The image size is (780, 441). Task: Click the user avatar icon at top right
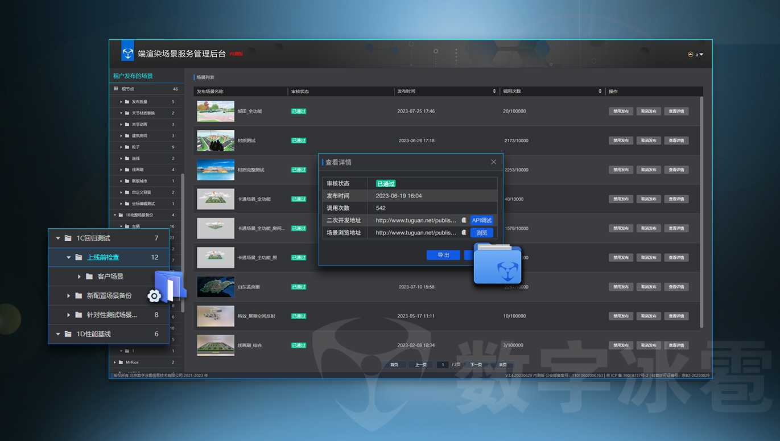[x=691, y=55]
